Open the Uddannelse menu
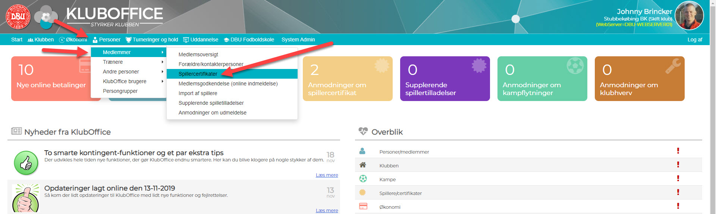 [x=201, y=40]
